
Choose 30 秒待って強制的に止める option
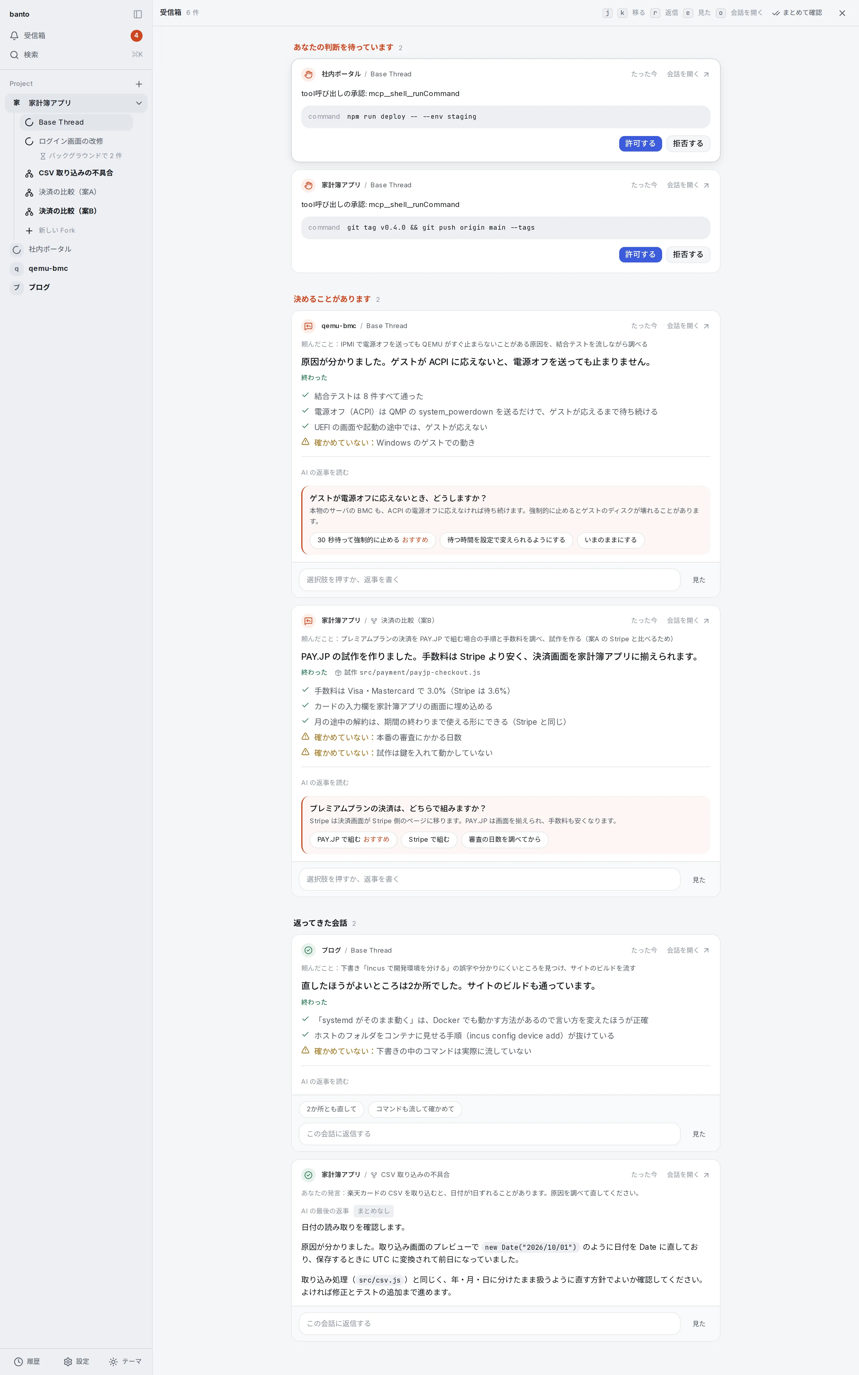373,540
